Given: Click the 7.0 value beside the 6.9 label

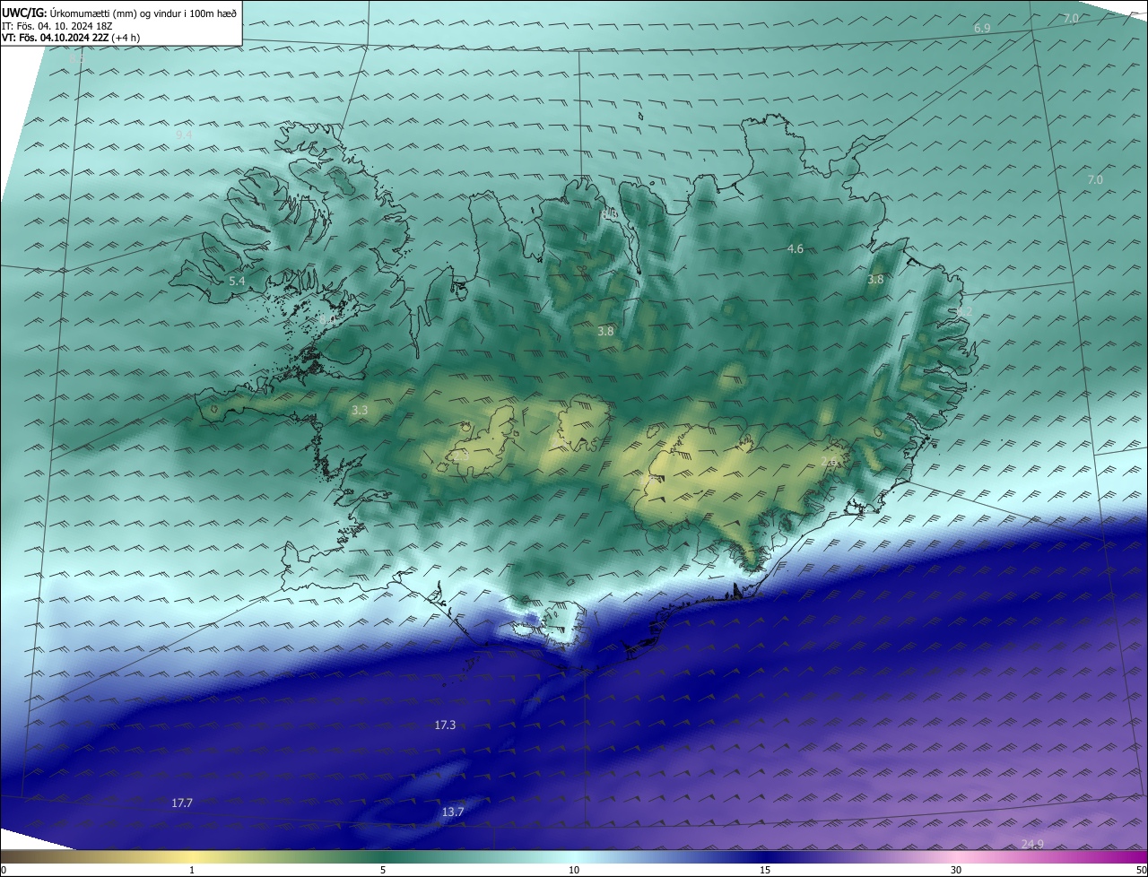Looking at the screenshot, I should click(1071, 18).
